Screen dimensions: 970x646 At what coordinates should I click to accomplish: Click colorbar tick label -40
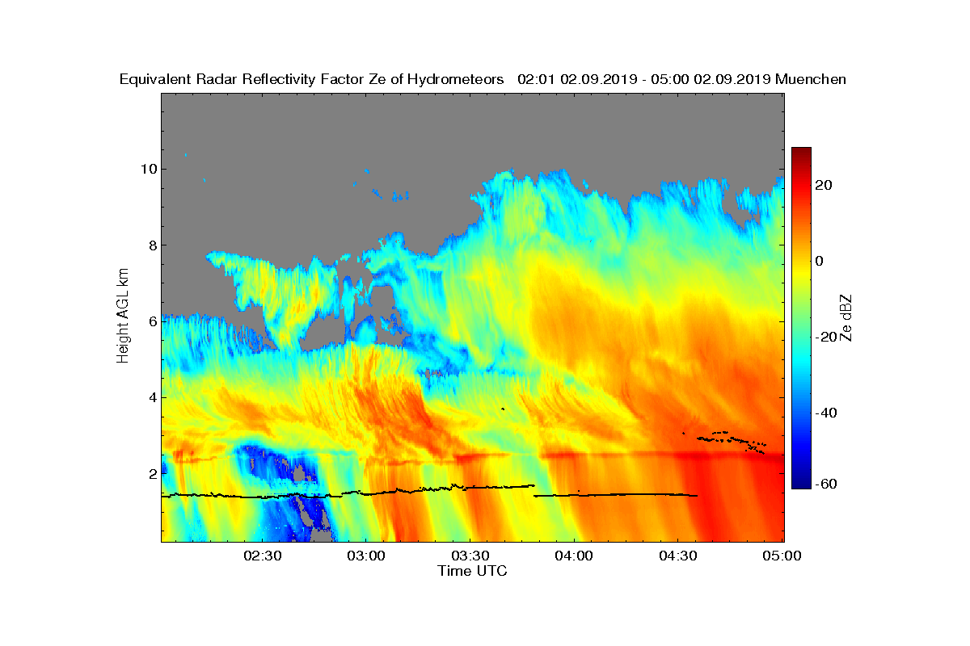pos(827,413)
